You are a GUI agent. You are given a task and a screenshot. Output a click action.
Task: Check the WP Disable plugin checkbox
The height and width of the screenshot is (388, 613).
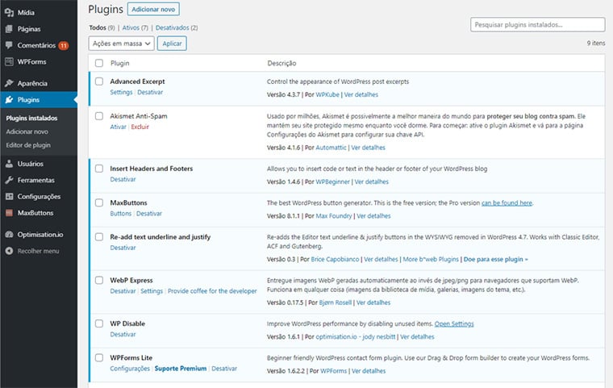(x=99, y=323)
